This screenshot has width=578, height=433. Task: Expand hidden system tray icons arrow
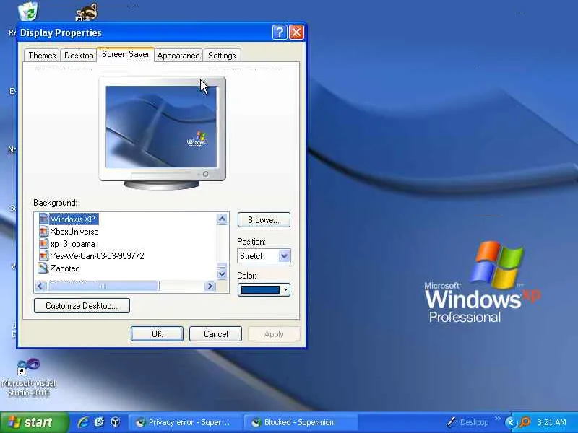(511, 422)
